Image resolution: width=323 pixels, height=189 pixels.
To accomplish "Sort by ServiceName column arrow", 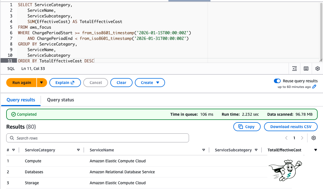I will 203,150.
